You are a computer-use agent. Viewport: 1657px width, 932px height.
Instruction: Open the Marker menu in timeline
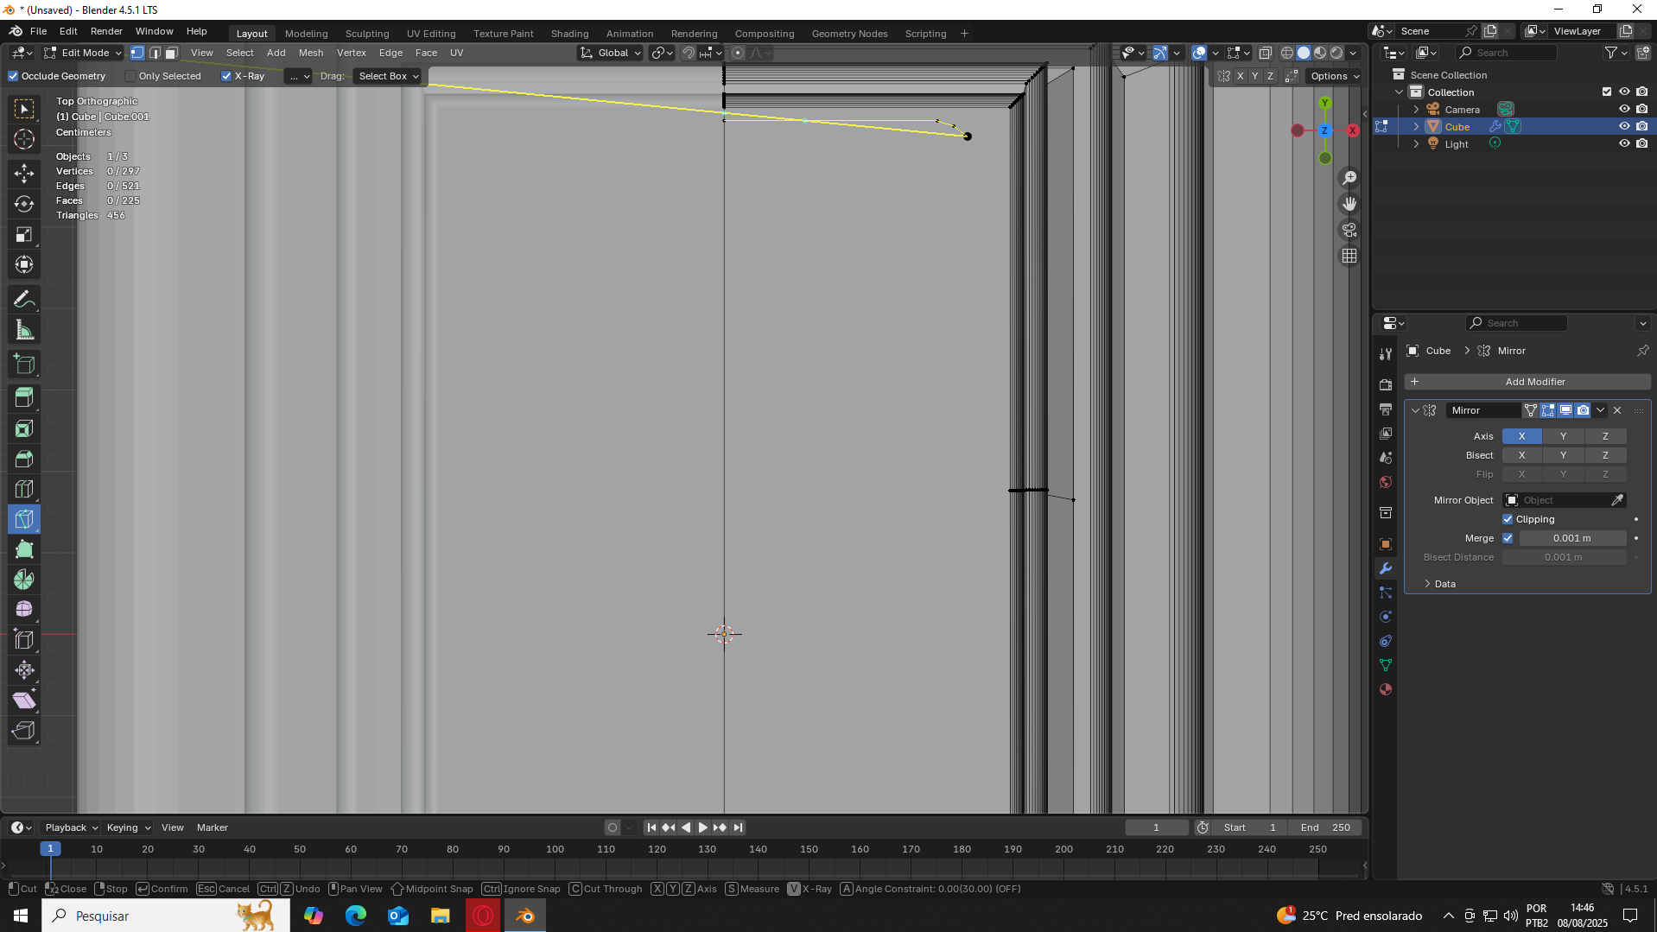212,827
